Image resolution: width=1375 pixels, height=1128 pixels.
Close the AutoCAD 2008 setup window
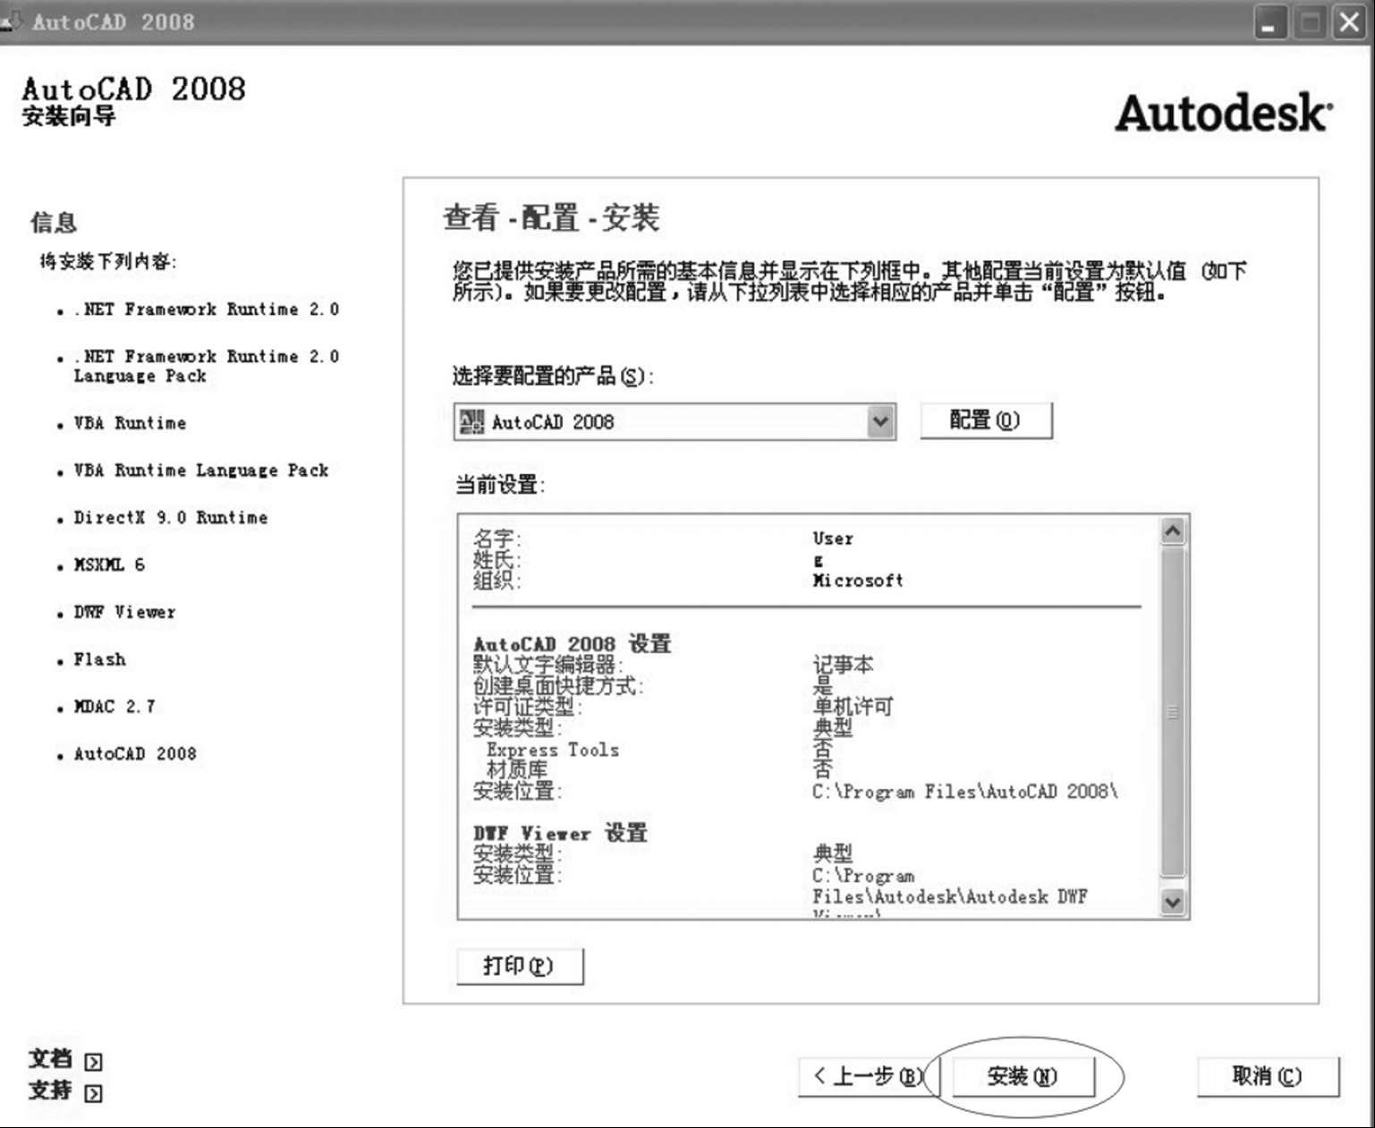click(1349, 22)
